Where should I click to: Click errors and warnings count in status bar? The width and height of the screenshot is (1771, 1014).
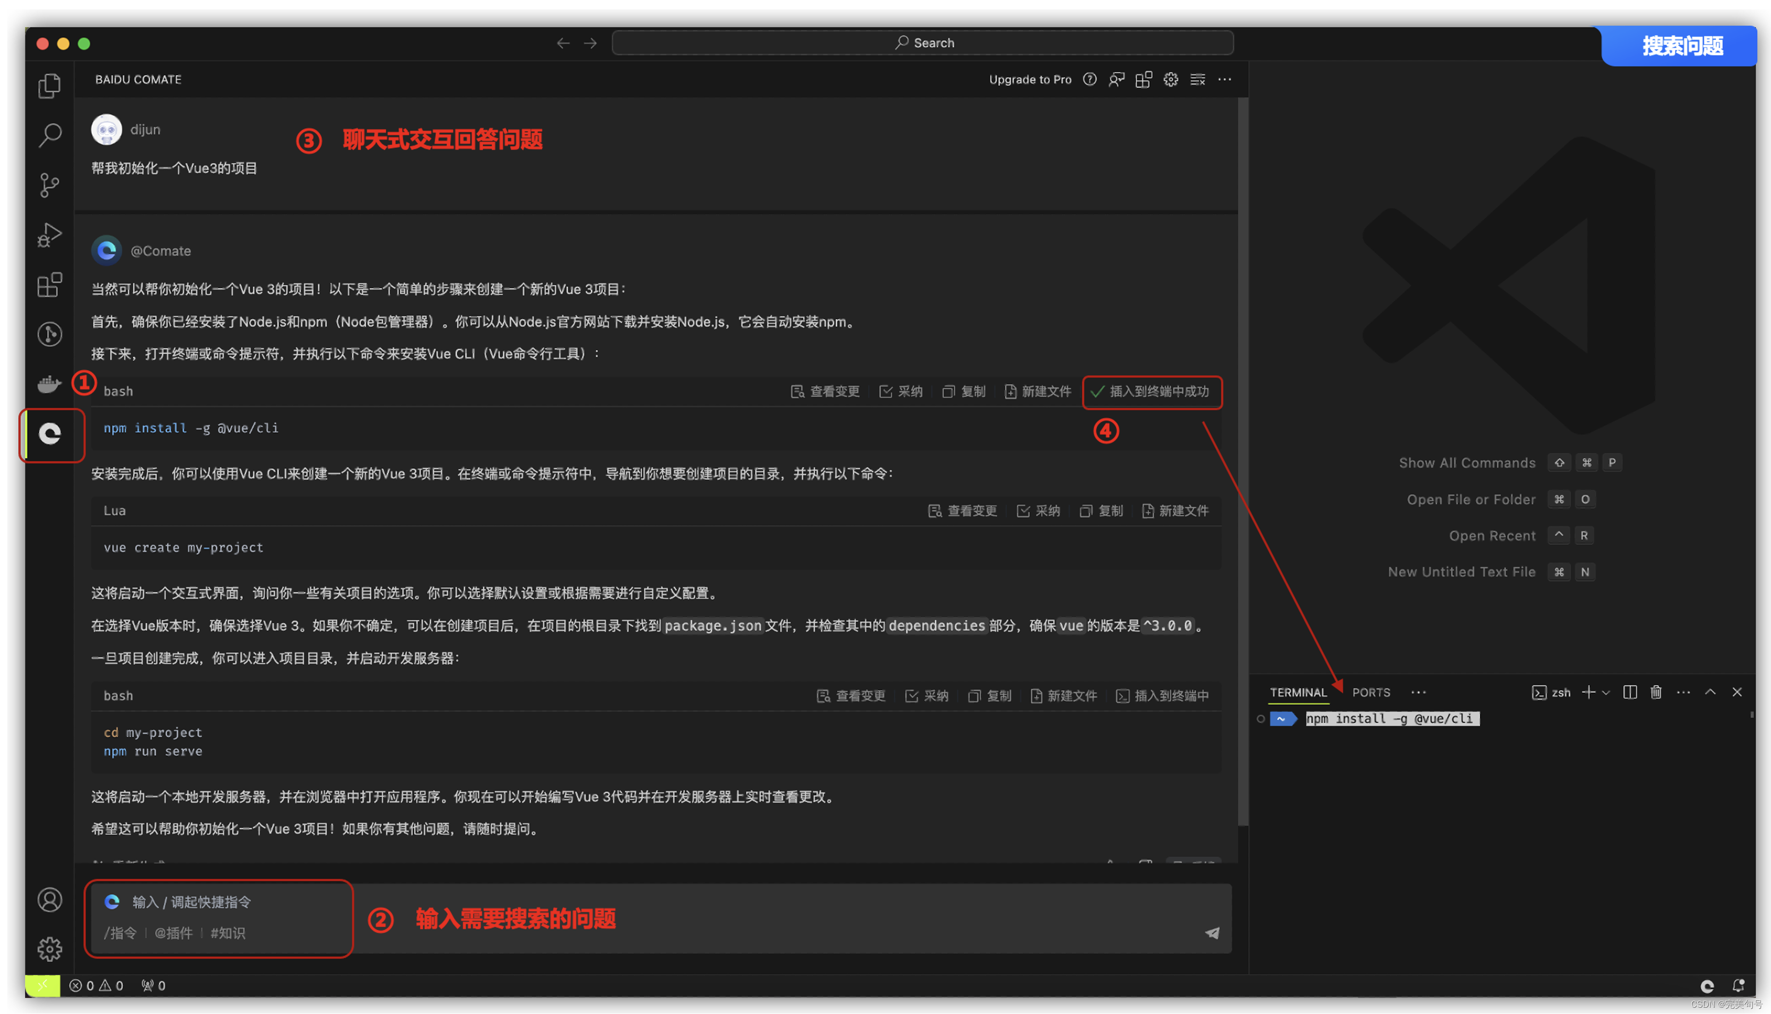coord(96,986)
